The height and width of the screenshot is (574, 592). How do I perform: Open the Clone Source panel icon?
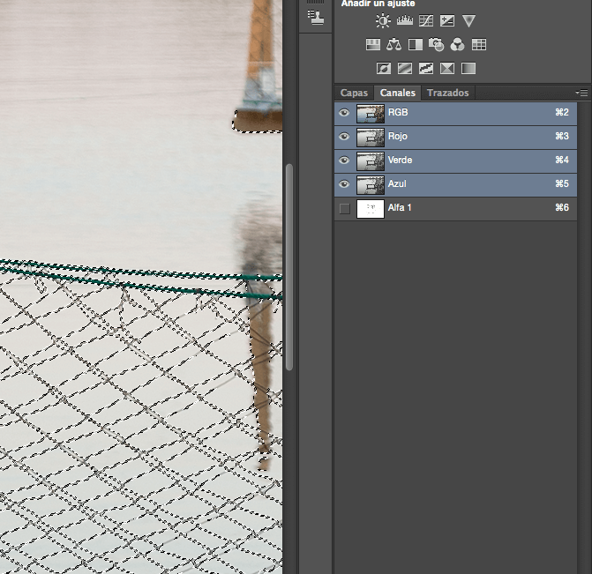tap(316, 18)
